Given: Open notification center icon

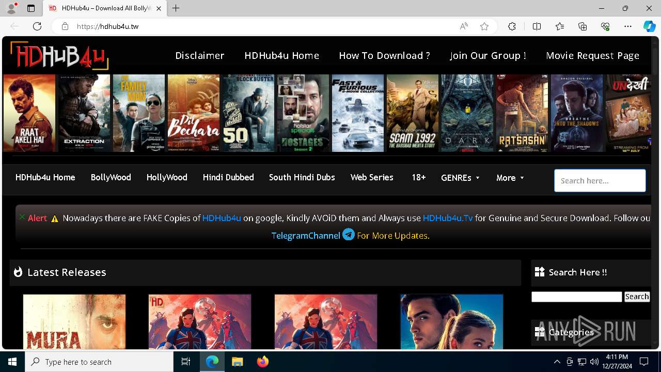Looking at the screenshot, I should click(x=644, y=362).
